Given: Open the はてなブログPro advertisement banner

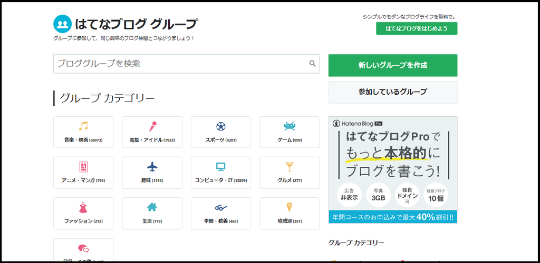Looking at the screenshot, I should coord(393,169).
